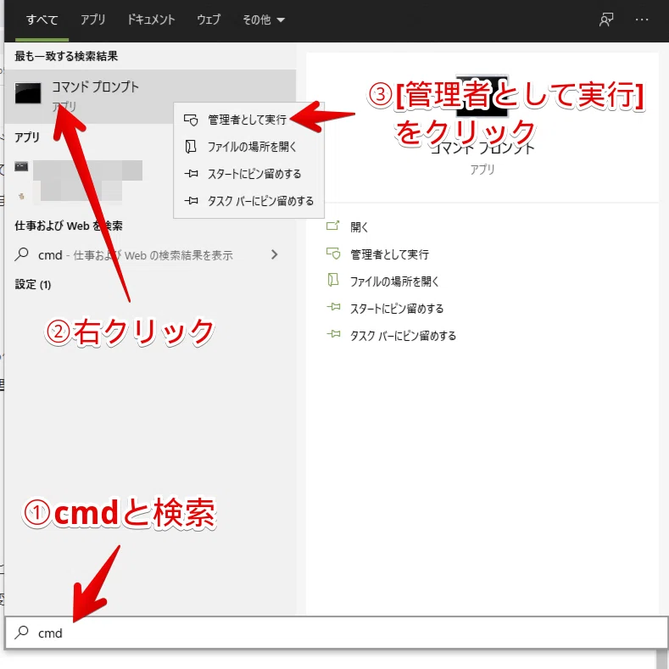
Task: Click the 最も一致する検索結果 heading
Action: pos(66,56)
